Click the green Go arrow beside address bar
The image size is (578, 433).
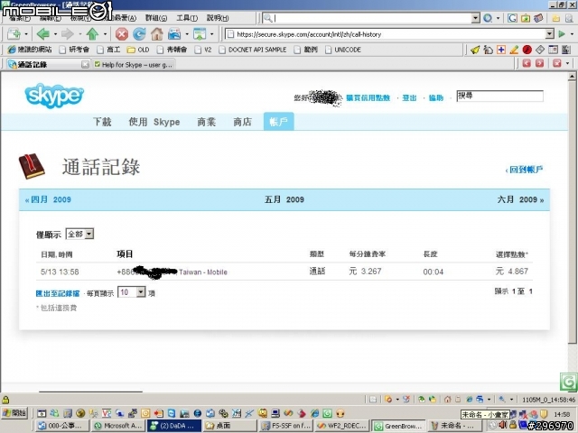(562, 34)
